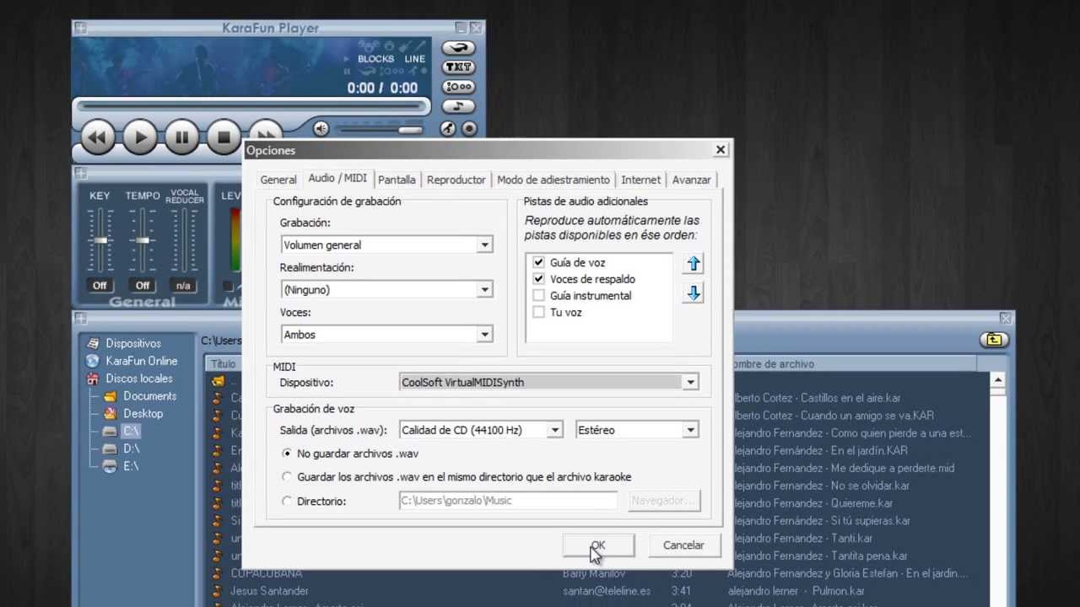Screen dimensions: 1080x607
Task: Switch to the Reproductor tab
Action: click(456, 180)
